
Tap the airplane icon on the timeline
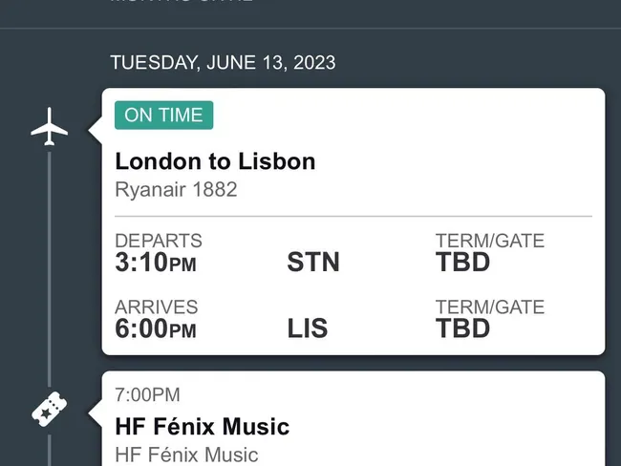tap(49, 126)
